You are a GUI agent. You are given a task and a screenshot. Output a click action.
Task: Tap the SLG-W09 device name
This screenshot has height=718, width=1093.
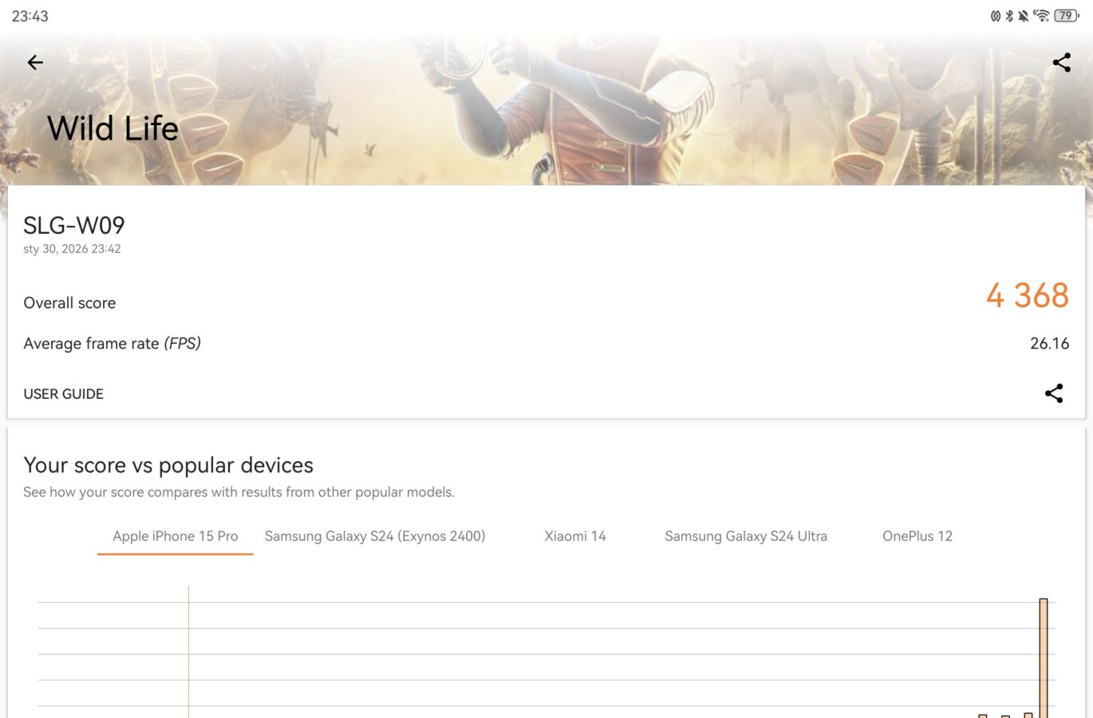[x=74, y=226]
